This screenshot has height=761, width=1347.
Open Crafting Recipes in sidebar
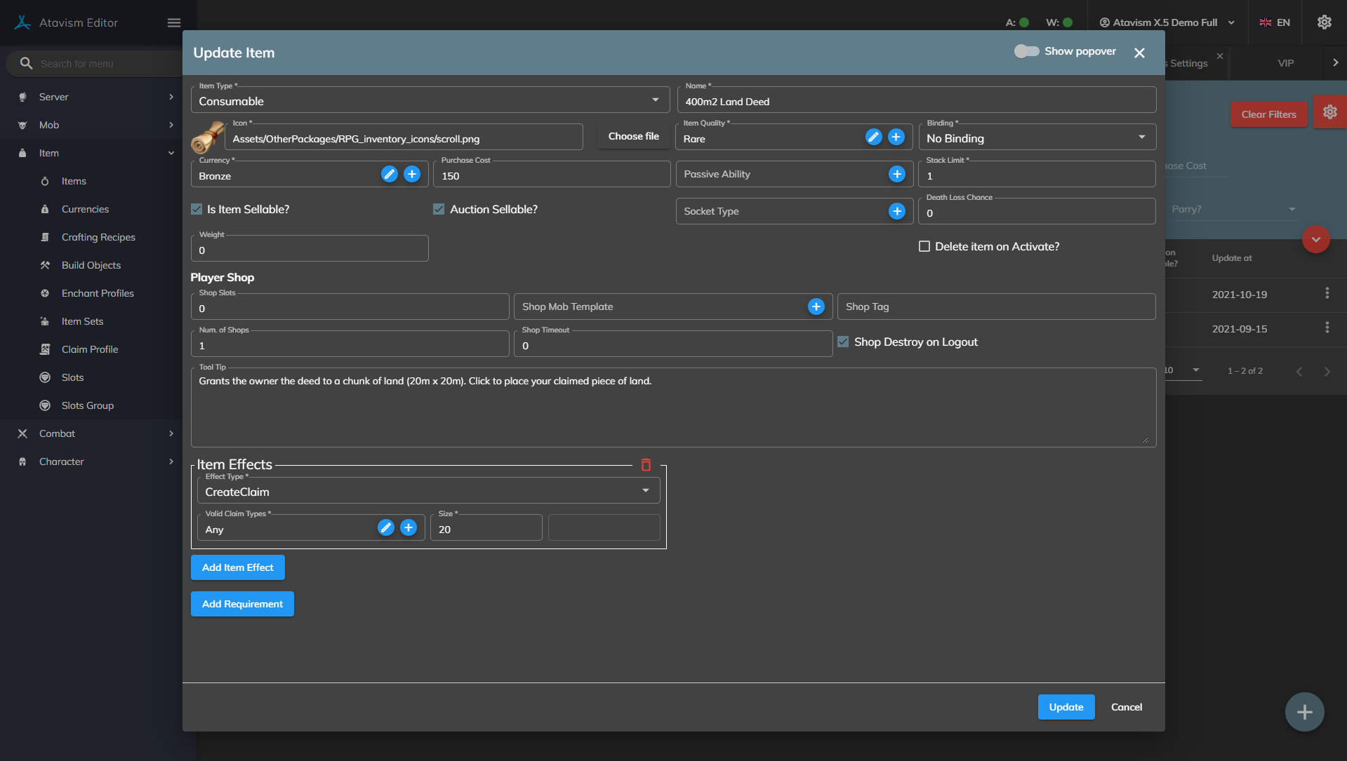pyautogui.click(x=98, y=237)
